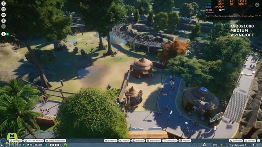Click the green plus next to money
The height and width of the screenshot is (147, 262).
(24, 145)
